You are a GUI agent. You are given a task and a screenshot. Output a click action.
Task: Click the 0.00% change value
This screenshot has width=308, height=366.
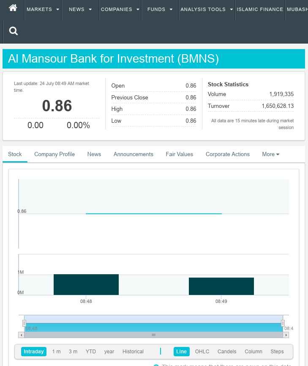[x=78, y=125]
